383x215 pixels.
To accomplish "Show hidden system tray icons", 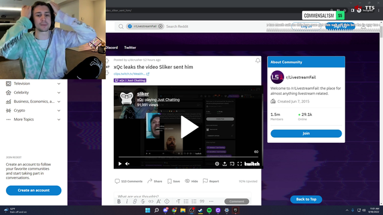I will tap(347, 210).
